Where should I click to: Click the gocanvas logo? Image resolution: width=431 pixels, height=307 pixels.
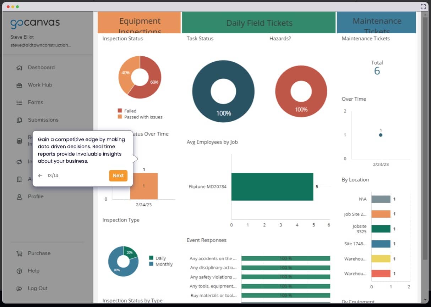tap(35, 23)
